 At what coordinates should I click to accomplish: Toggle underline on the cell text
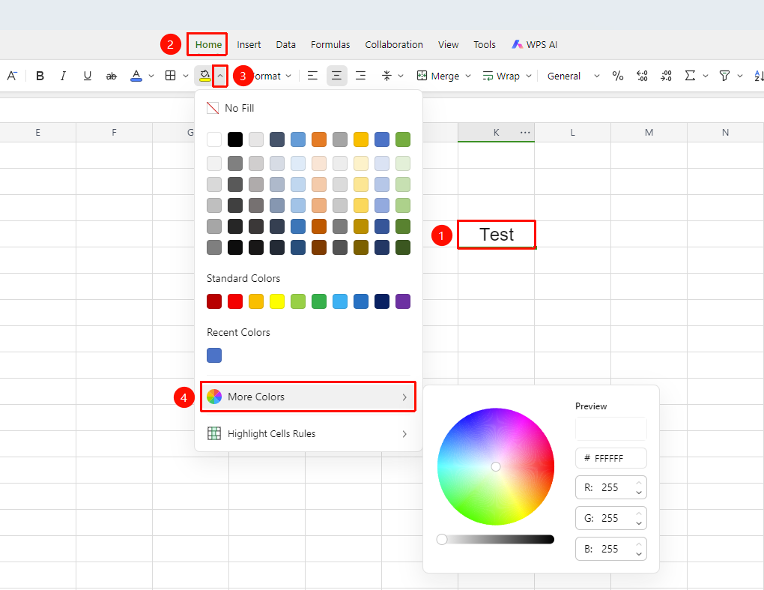coord(87,76)
